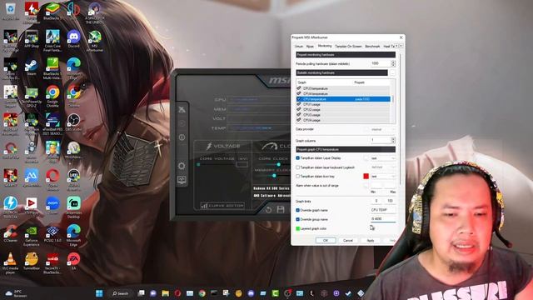The width and height of the screenshot is (533, 300).
Task: Toggle checkmark of the last usage row
Action: point(299,120)
